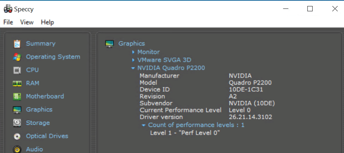Click the Revision value A2
The image size is (344, 153).
(x=233, y=96)
